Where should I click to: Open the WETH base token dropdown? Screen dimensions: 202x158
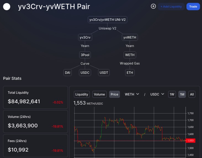click(132, 94)
